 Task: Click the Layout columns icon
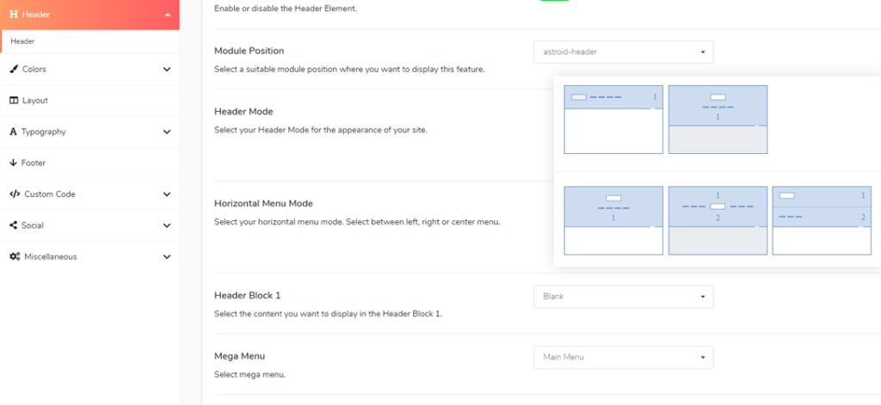point(14,101)
